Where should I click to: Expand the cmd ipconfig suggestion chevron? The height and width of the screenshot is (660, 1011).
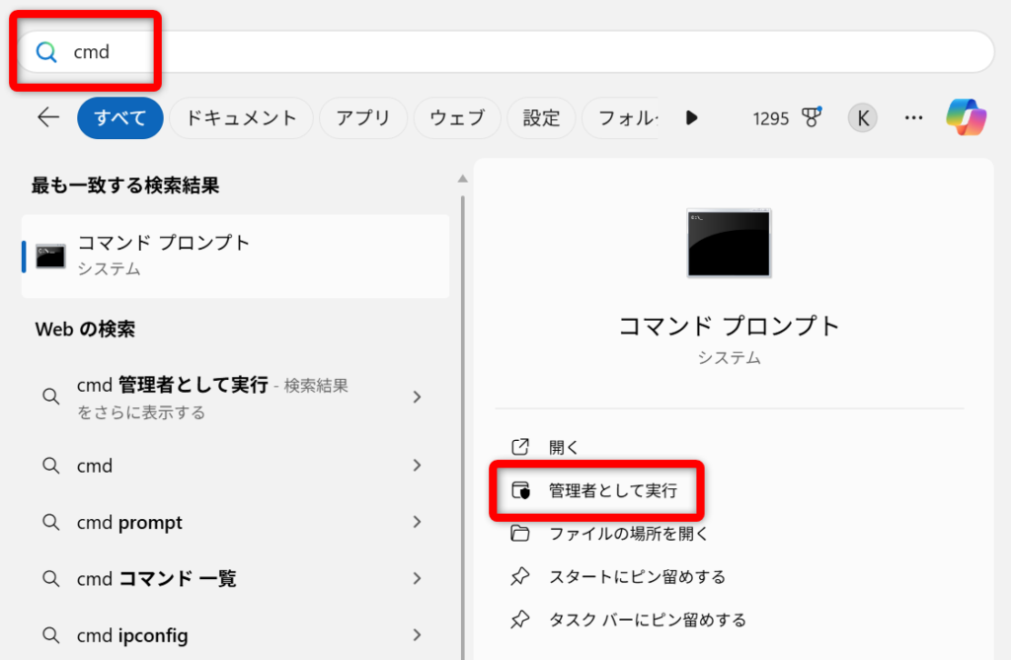click(x=417, y=634)
